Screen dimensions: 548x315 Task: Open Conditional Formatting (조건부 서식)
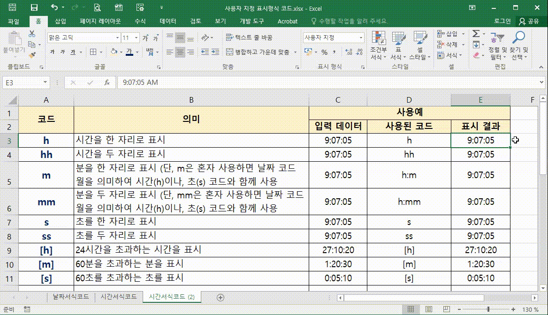pos(378,45)
